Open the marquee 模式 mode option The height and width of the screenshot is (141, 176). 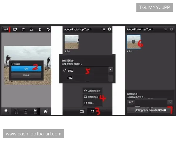coord(16,111)
